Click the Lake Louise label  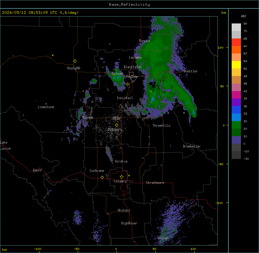click(5, 145)
